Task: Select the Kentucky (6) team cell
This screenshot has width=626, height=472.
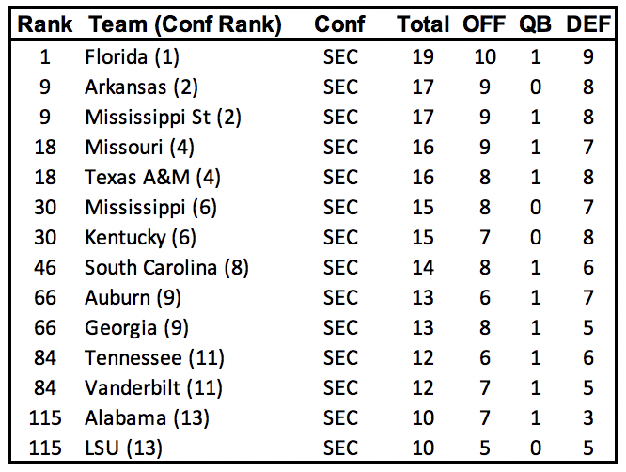Action: (139, 237)
